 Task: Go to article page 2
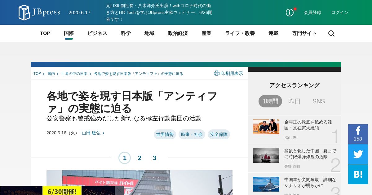point(139,158)
